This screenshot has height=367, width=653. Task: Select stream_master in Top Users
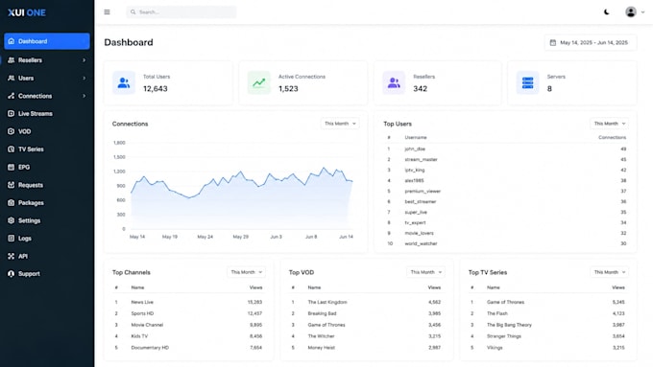(x=421, y=160)
